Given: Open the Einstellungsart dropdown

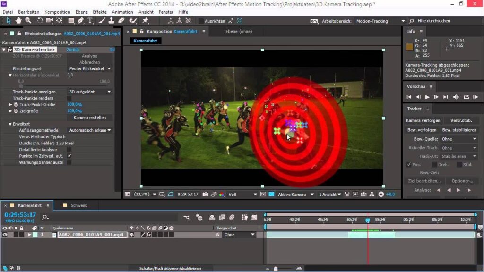Looking at the screenshot, I should (x=90, y=69).
